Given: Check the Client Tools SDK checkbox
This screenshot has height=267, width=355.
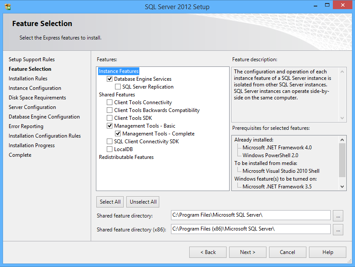Looking at the screenshot, I should click(x=109, y=118).
